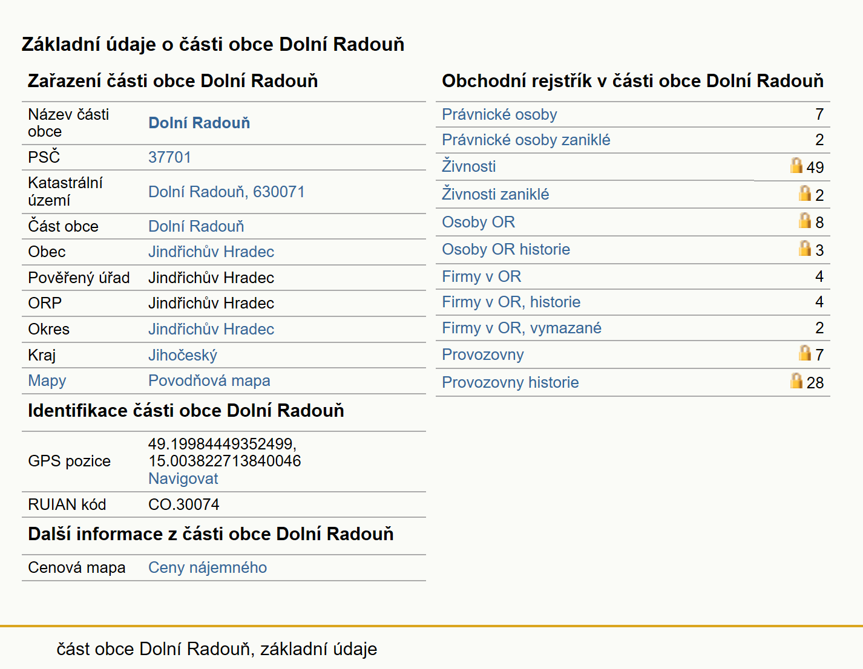
Task: Click the count 2 for Právnické osoby zaniklé
Action: pos(819,140)
